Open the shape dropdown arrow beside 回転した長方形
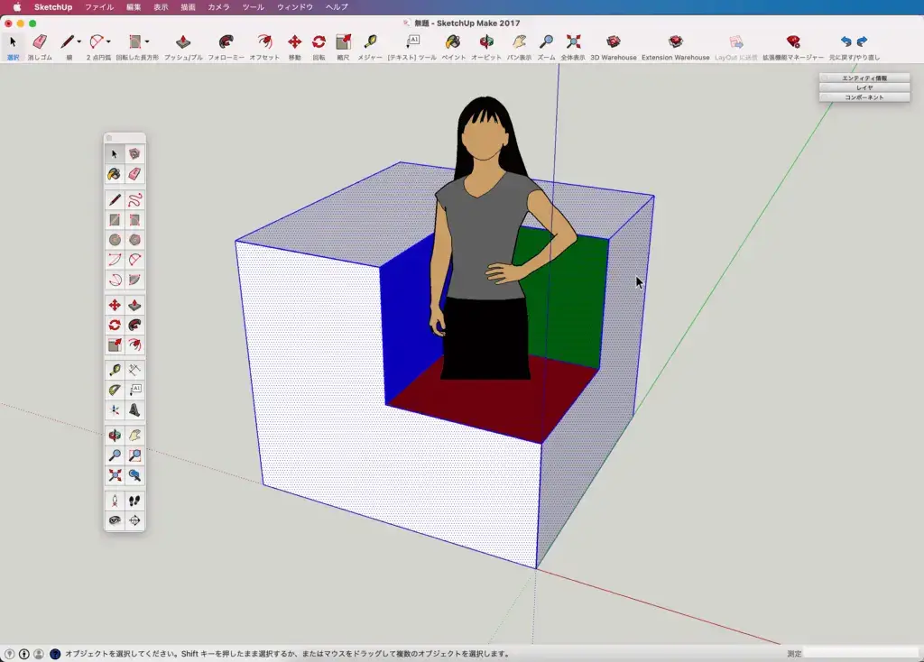Image resolution: width=924 pixels, height=662 pixels. point(147,41)
